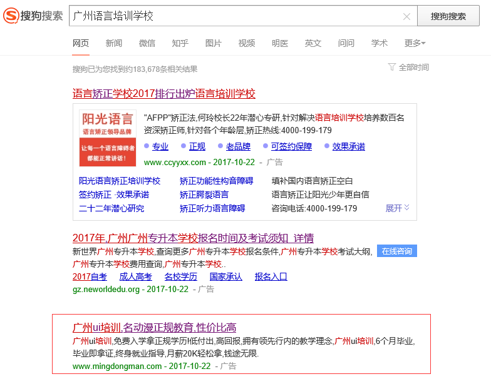Open the 全部时间 time filter
This screenshot has height=379, width=491.
(408, 68)
